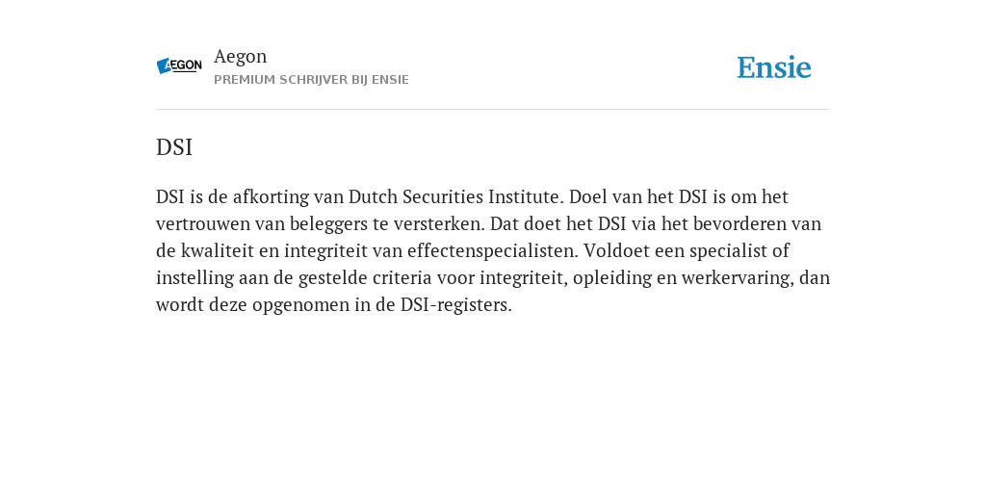Select the Premium Schrijver bij Ensie label
The image size is (986, 493).
311,80
